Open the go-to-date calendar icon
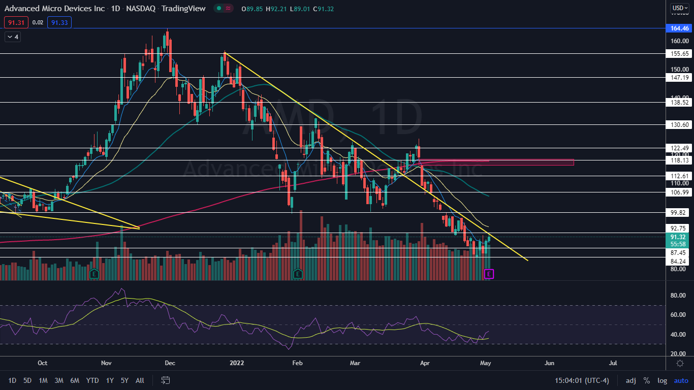 coord(165,380)
